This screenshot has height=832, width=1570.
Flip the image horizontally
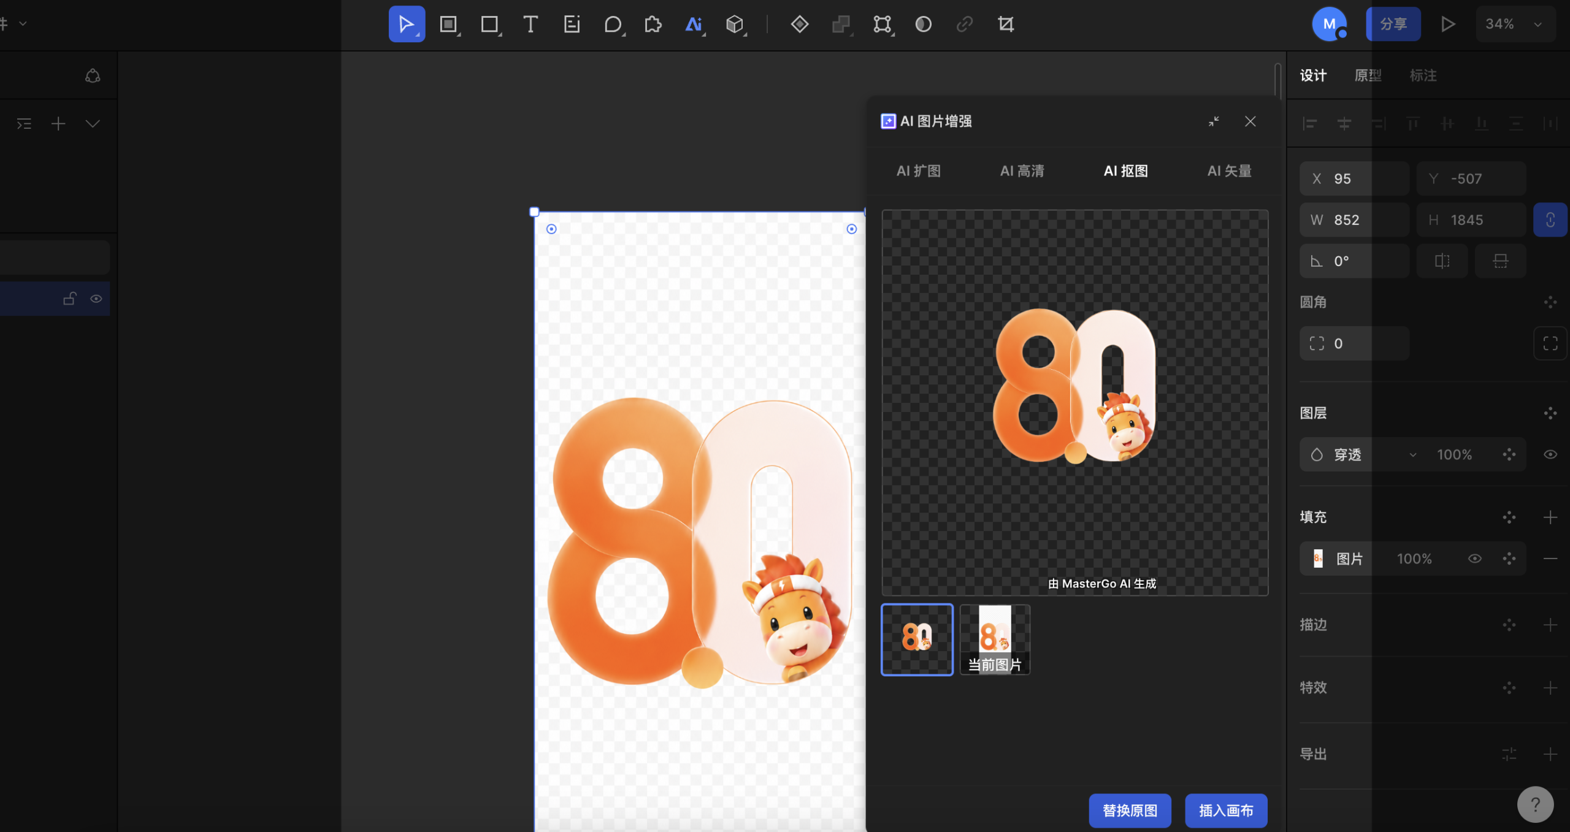pyautogui.click(x=1442, y=261)
